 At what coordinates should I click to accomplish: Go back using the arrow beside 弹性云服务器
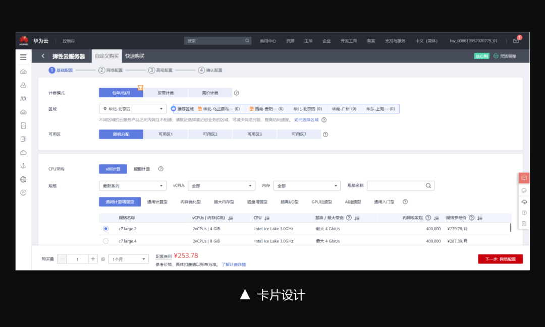[43, 56]
